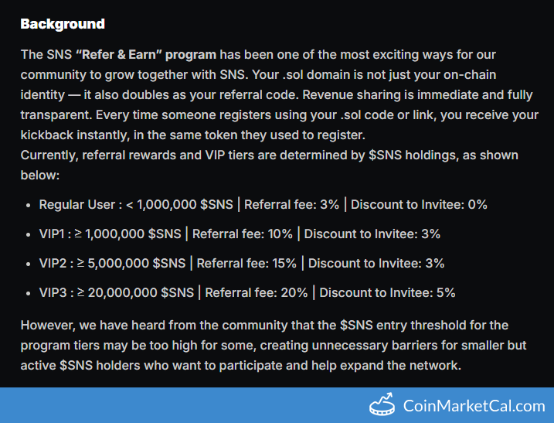Click the VIP3 tier label
The width and height of the screenshot is (554, 423).
pos(55,293)
